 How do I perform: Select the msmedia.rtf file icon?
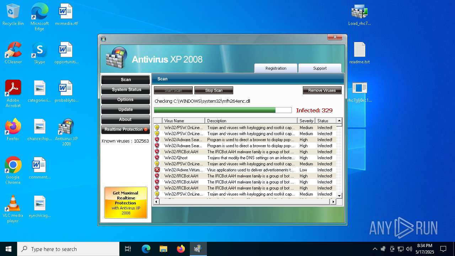66,15
